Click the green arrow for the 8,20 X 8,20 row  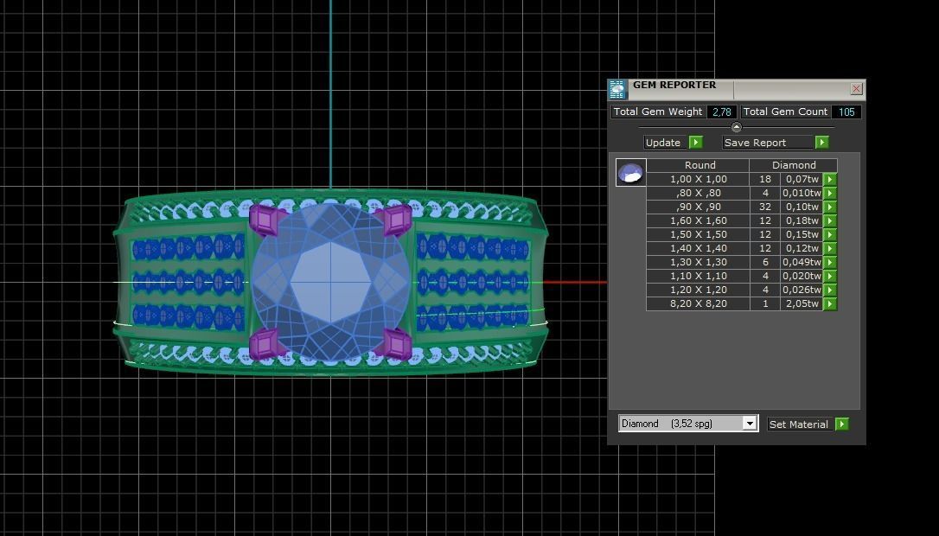pyautogui.click(x=830, y=303)
